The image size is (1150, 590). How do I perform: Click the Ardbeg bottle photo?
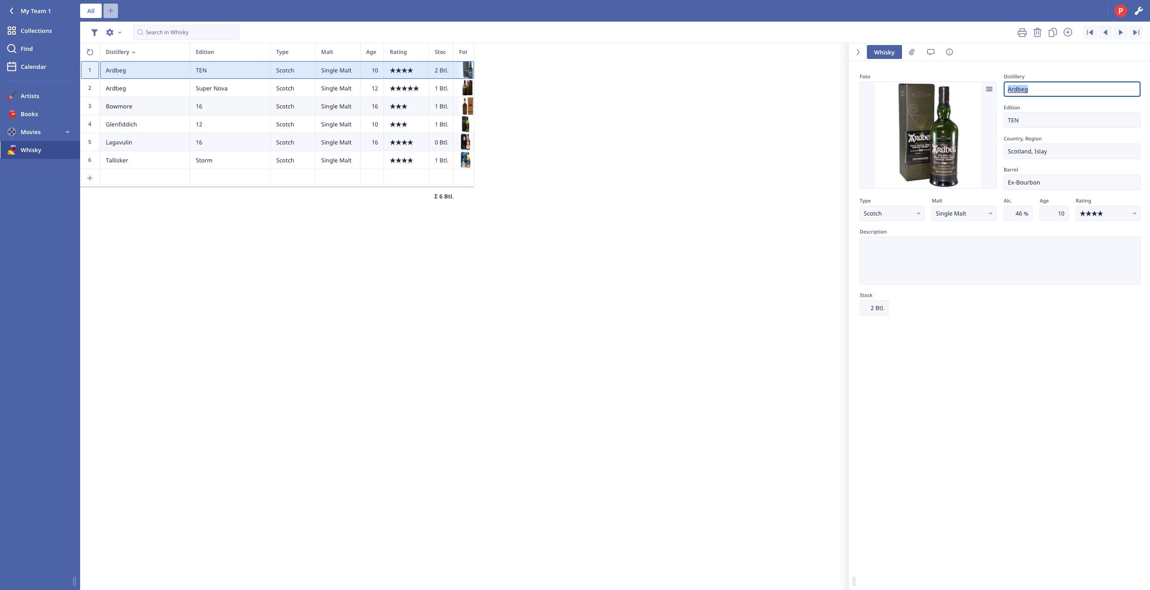point(929,135)
